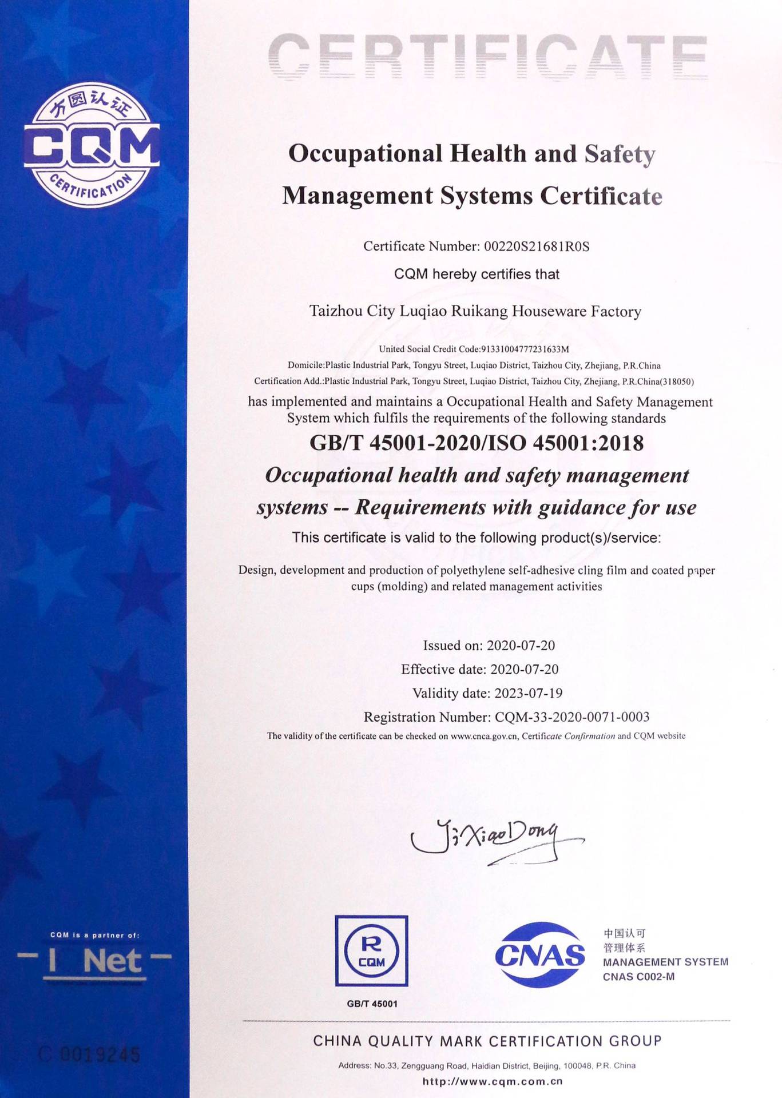Click the www.cnca.gov.cn validity reference
Image resolution: width=782 pixels, height=1098 pixels.
point(484,736)
